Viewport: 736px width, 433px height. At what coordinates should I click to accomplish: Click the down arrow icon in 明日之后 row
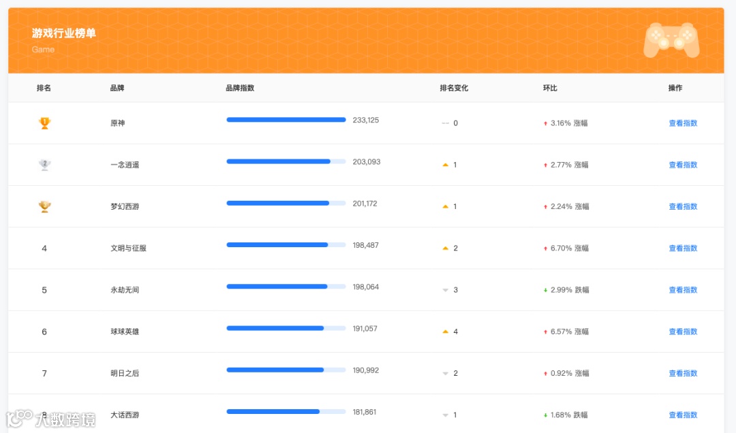446,374
